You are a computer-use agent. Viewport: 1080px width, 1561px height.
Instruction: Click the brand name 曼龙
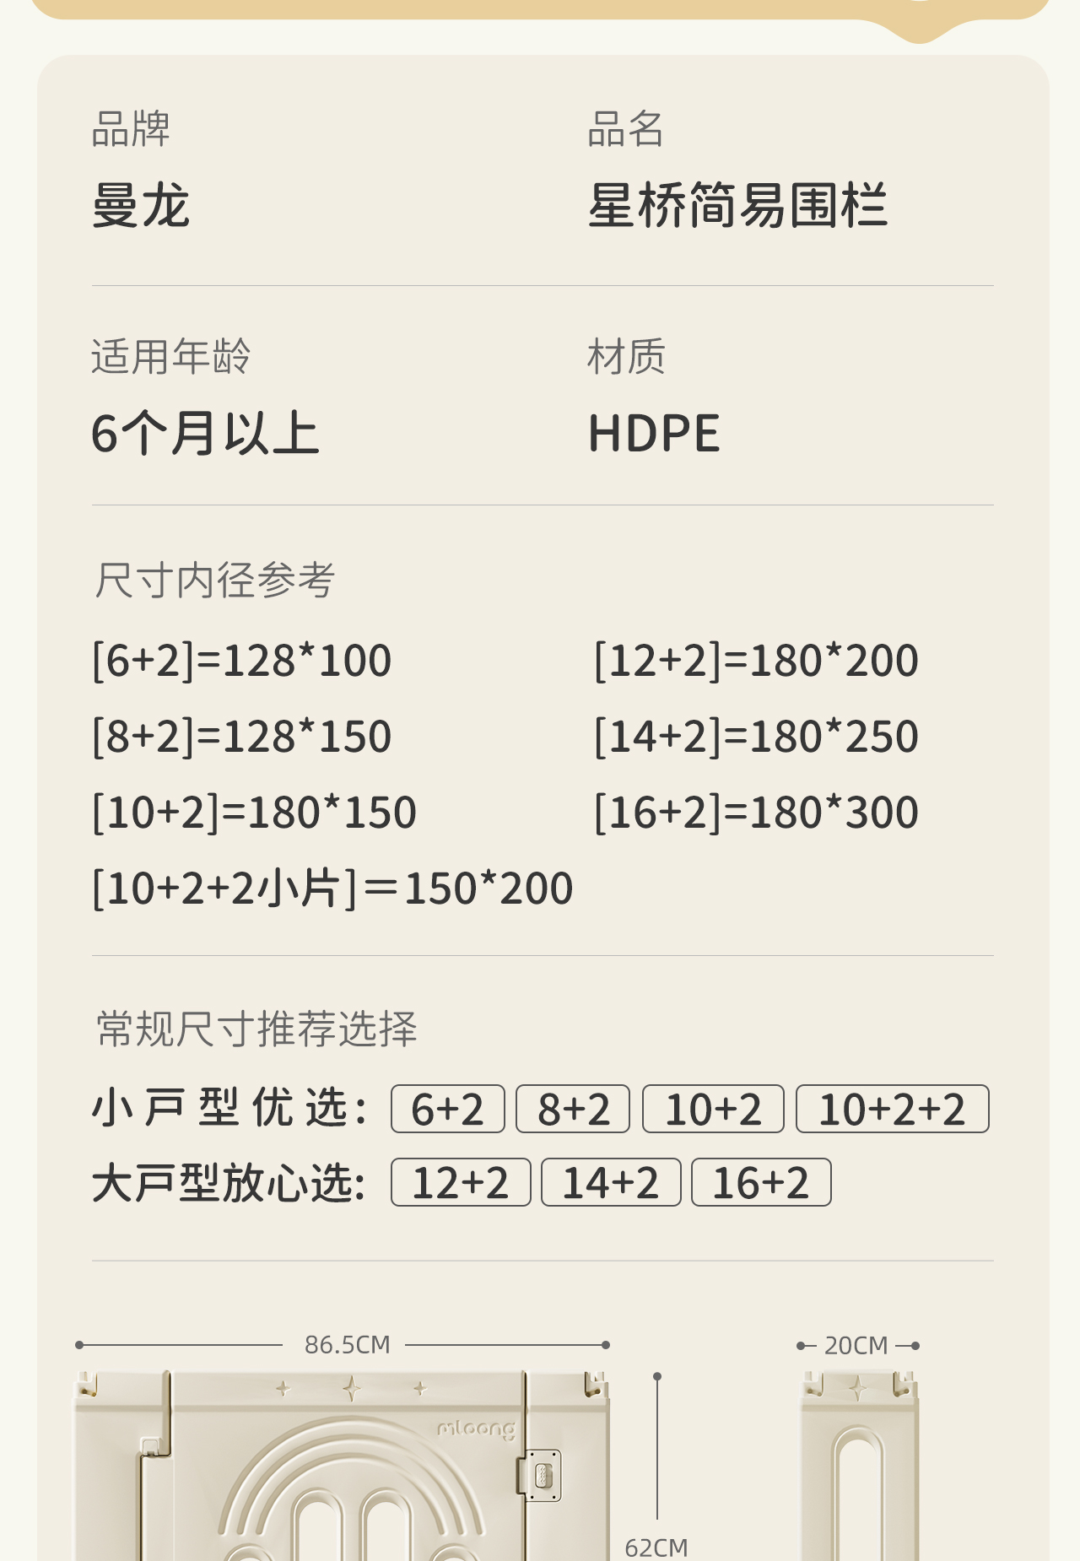pyautogui.click(x=141, y=206)
